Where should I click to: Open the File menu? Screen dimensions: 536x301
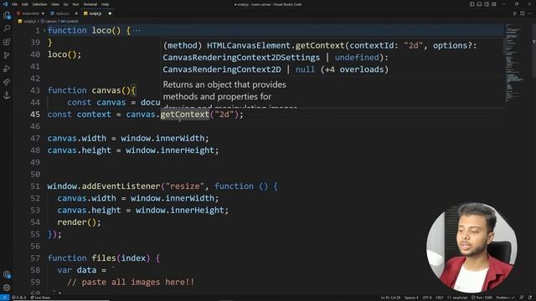pos(14,4)
